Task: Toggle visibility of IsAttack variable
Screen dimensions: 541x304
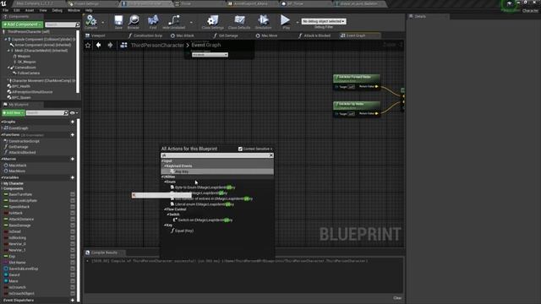Action: tap(73, 213)
